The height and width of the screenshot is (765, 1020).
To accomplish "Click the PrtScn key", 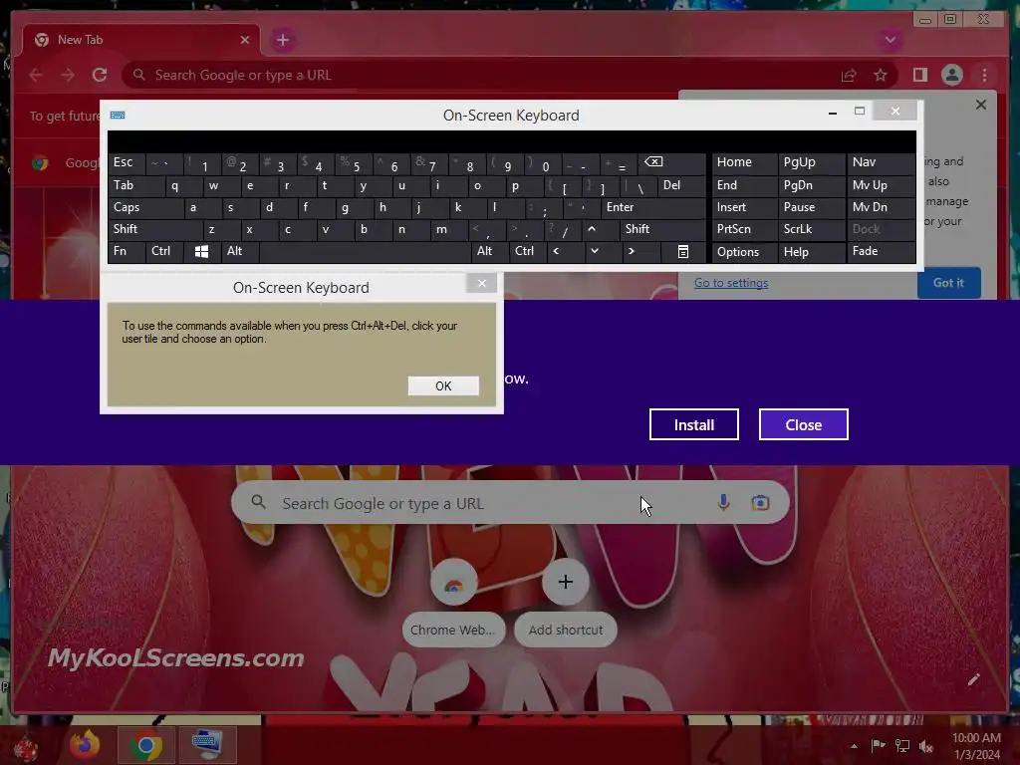I will coord(745,229).
